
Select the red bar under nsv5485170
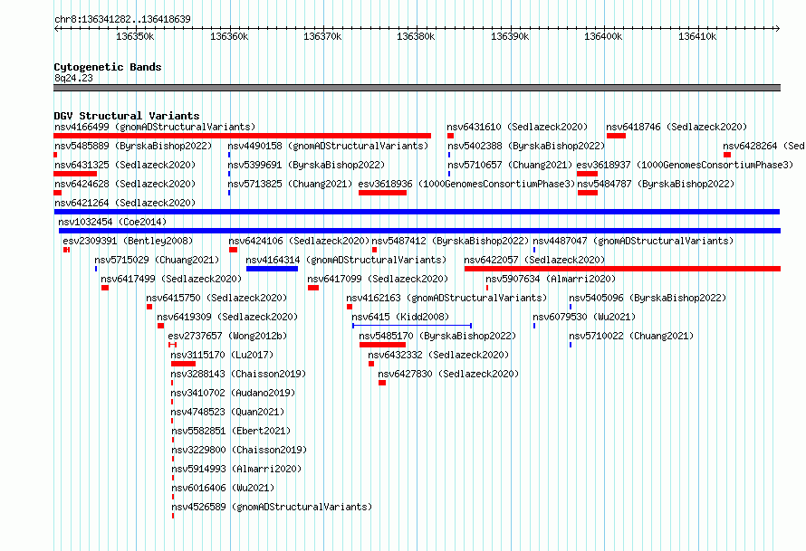point(382,345)
